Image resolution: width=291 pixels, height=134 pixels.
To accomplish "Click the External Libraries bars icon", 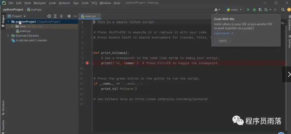I will (13, 36).
